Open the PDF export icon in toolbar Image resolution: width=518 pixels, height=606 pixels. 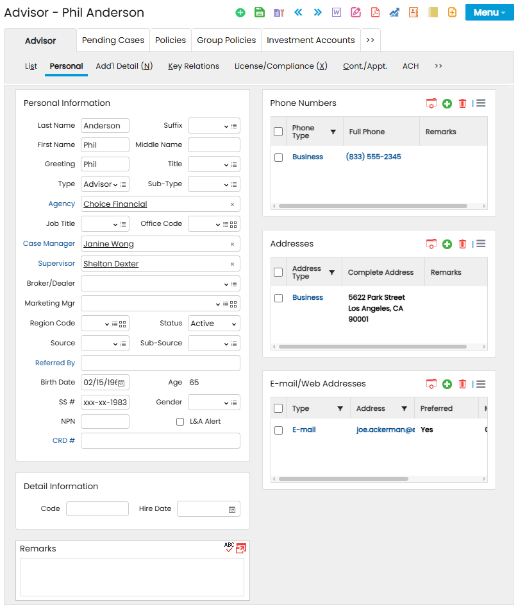375,12
